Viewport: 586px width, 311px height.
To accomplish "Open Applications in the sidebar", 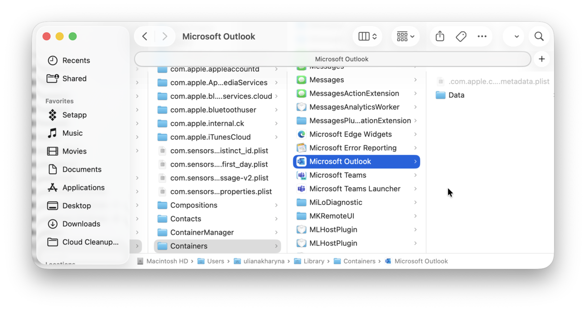I will pos(83,188).
